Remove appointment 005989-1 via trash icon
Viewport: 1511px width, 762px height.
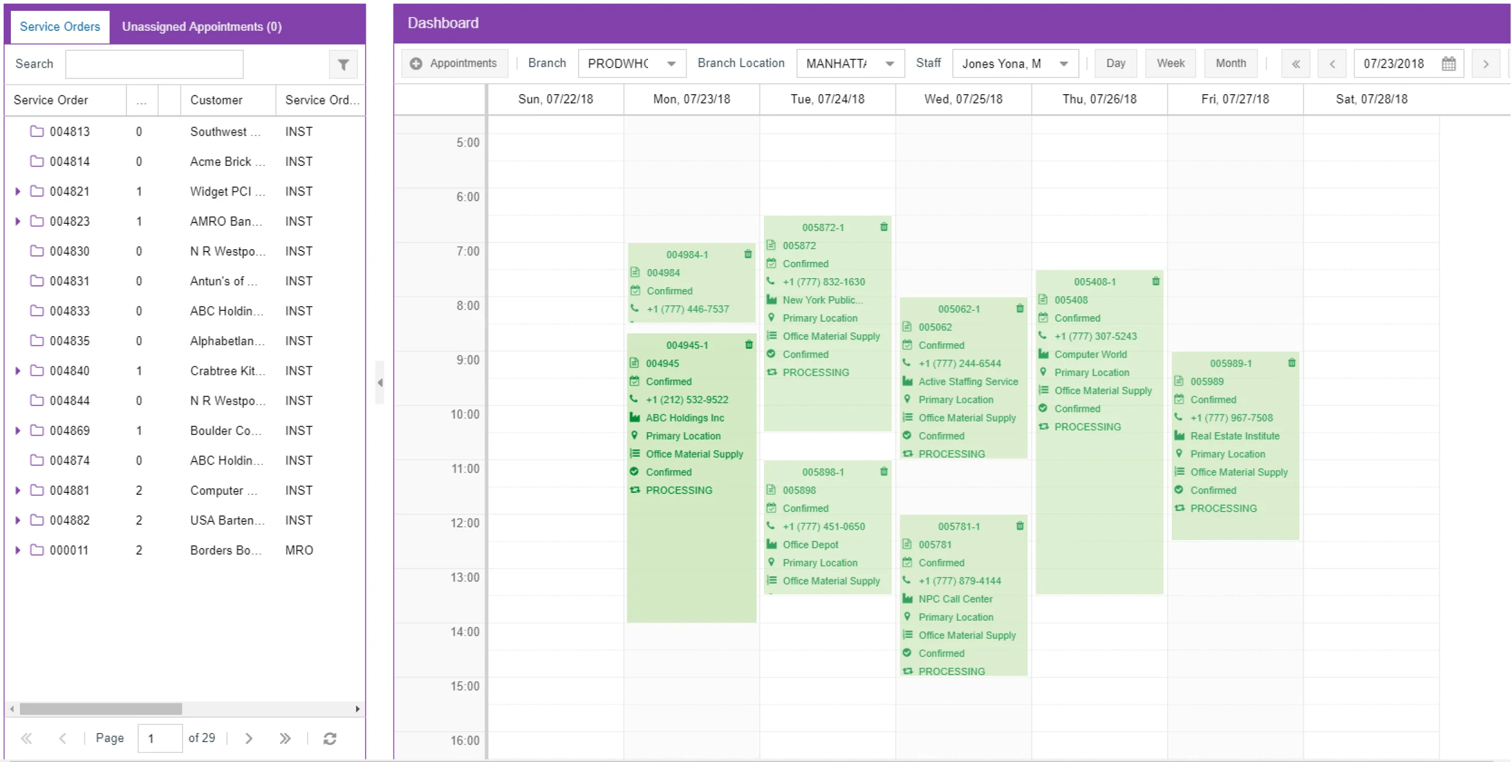point(1291,363)
